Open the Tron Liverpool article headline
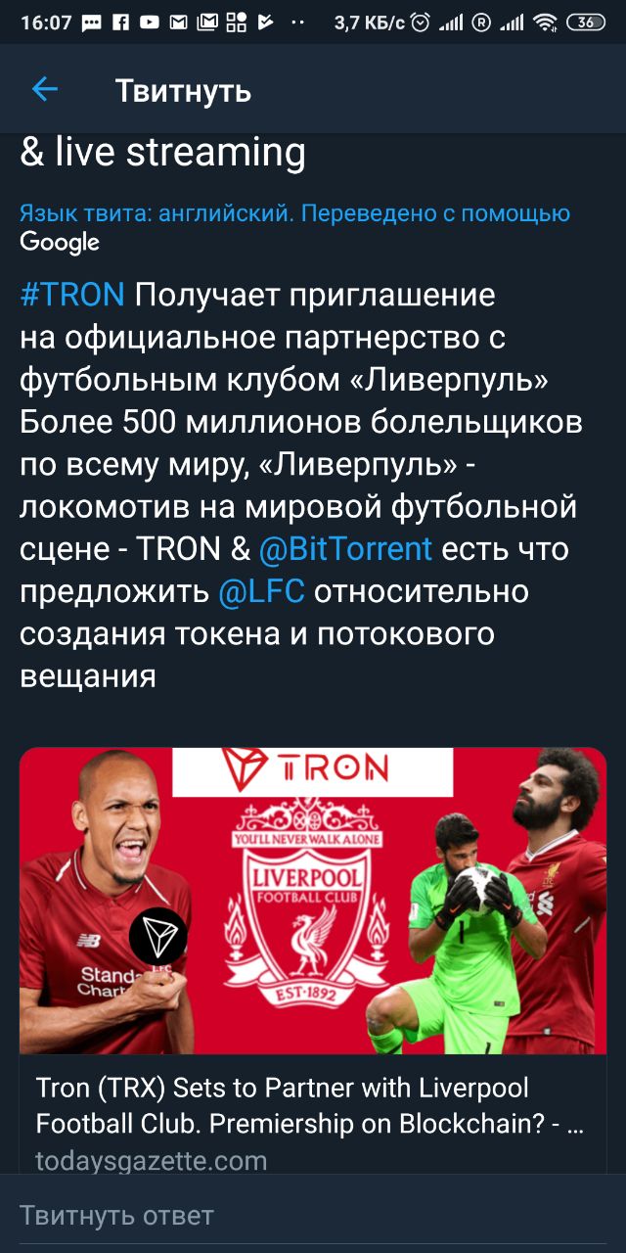 (x=311, y=1106)
